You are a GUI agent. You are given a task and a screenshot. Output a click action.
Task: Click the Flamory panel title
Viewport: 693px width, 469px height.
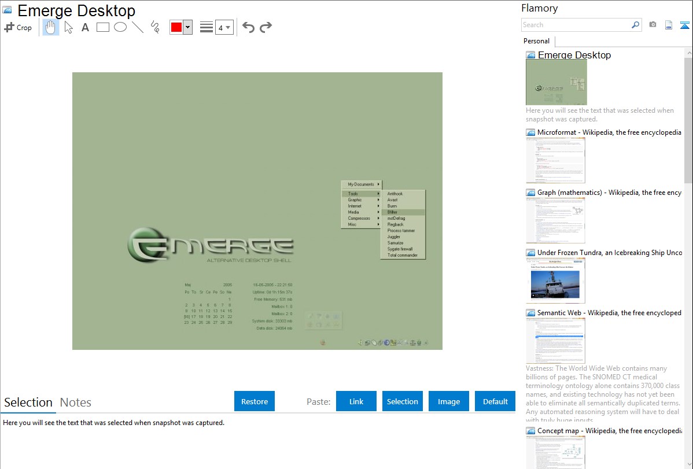tap(540, 8)
